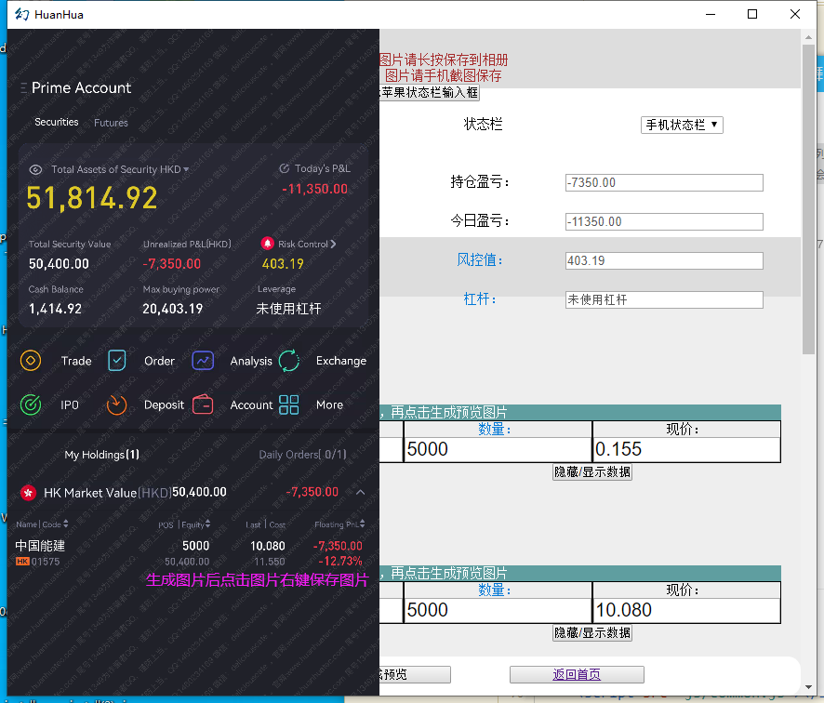This screenshot has width=824, height=703.
Task: Click the Exchange arrows icon
Action: click(289, 361)
